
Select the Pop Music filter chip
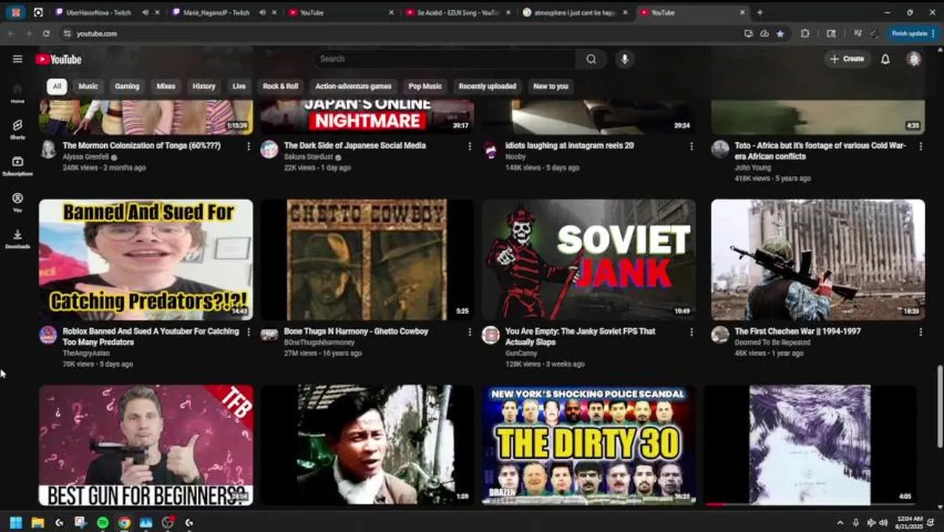(425, 86)
